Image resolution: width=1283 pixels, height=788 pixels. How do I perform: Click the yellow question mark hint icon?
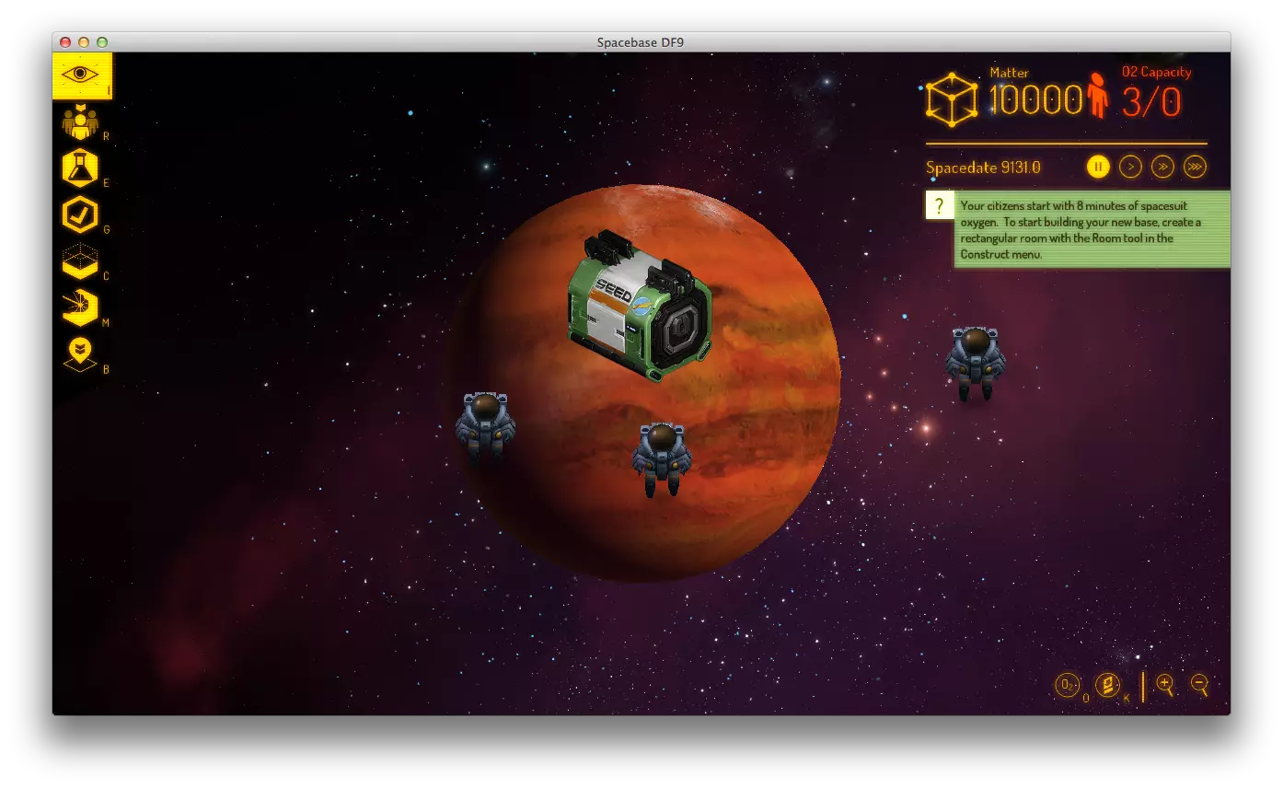[x=939, y=205]
